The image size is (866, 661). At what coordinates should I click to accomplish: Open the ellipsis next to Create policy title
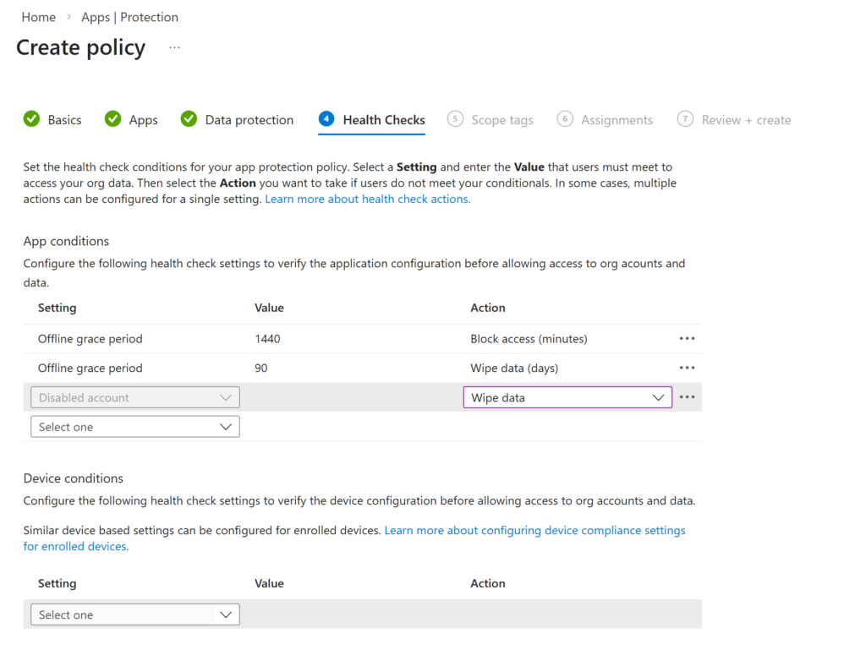pyautogui.click(x=174, y=48)
